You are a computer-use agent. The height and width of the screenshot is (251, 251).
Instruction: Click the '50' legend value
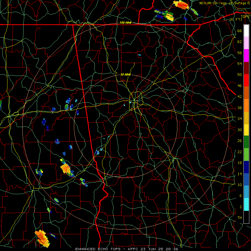240,74
